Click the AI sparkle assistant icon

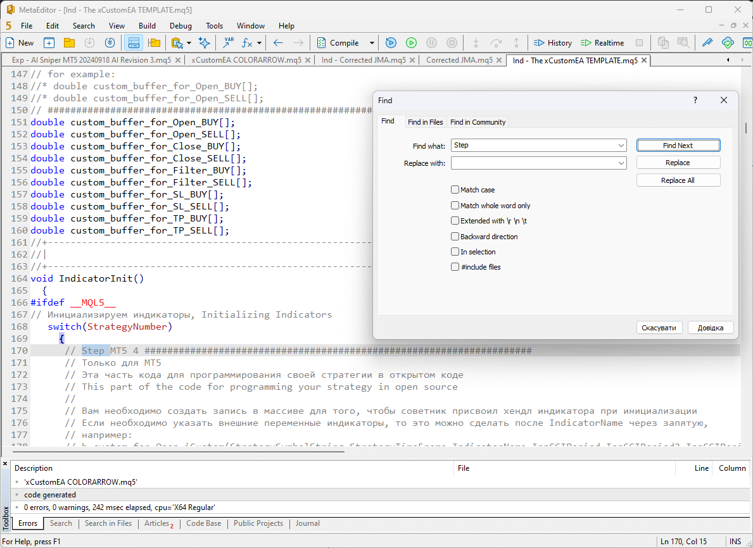tap(204, 43)
